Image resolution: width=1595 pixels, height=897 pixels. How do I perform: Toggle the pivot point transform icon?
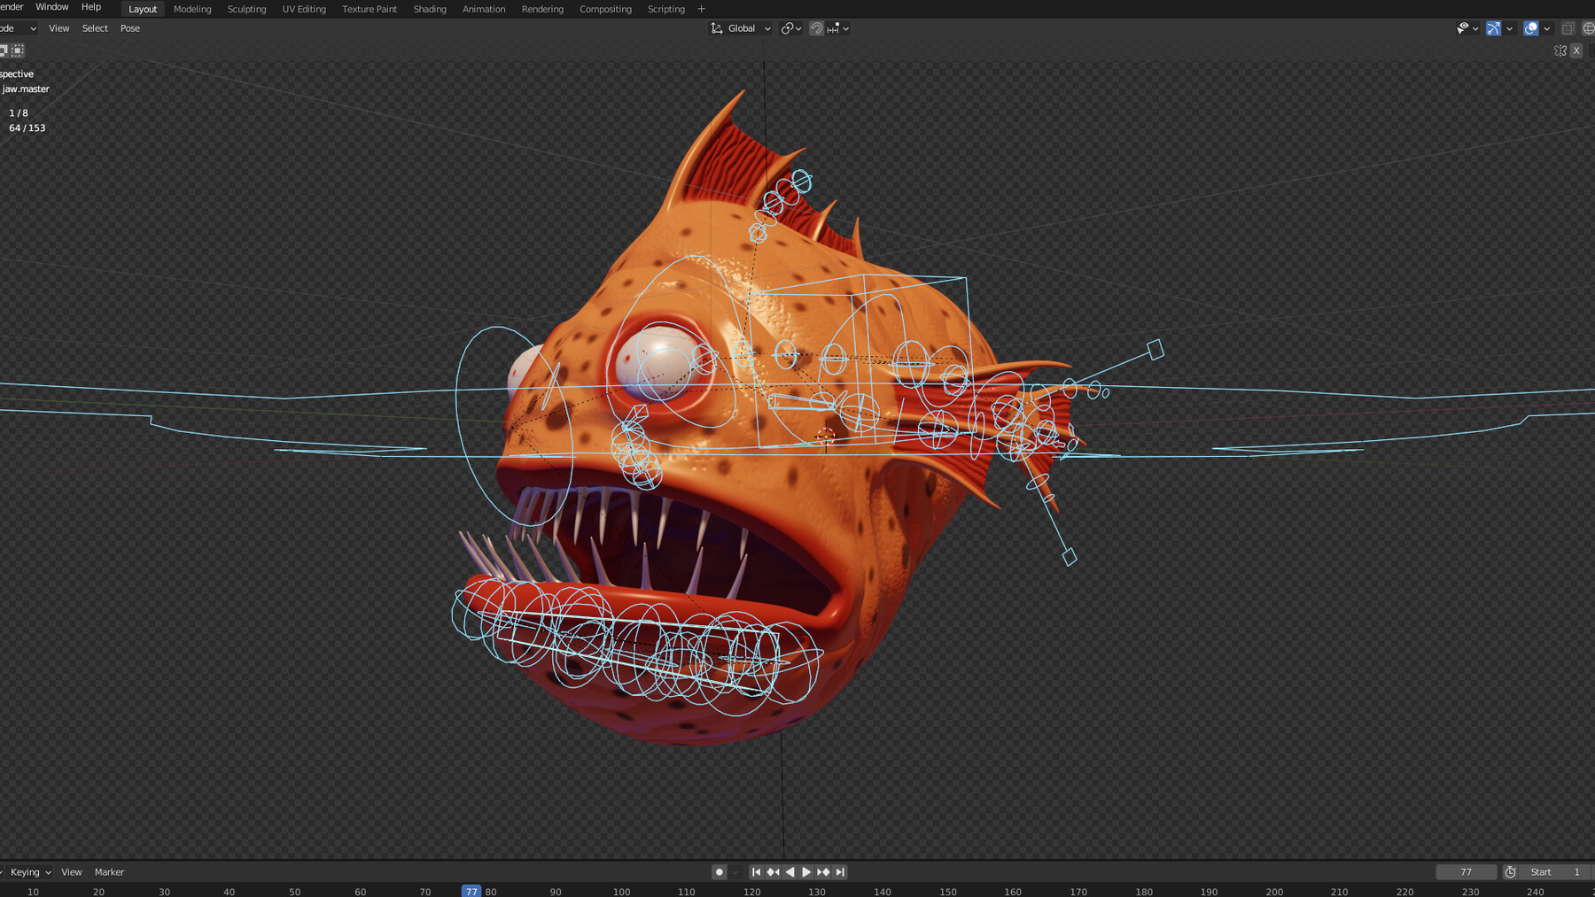point(788,28)
